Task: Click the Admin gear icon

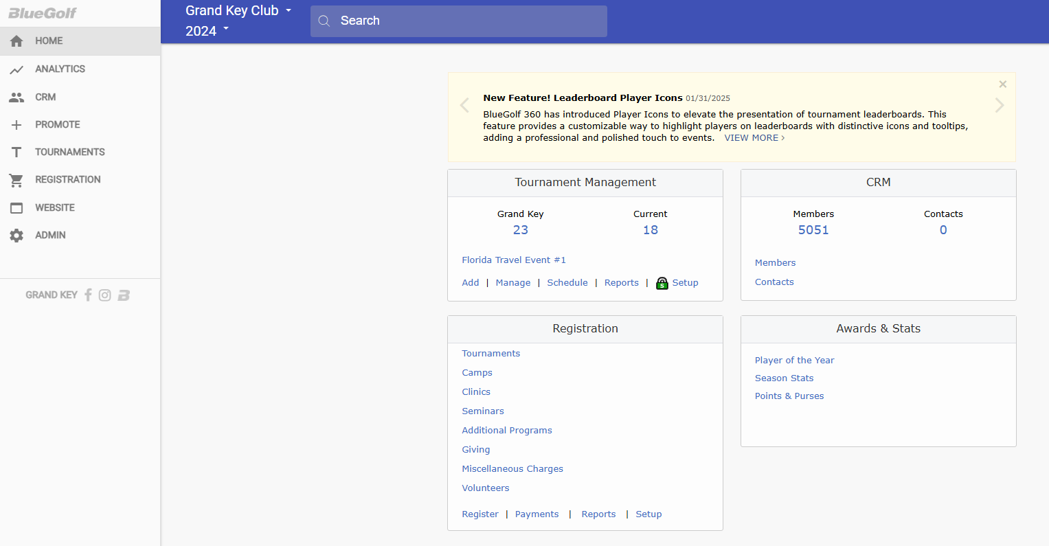Action: pyautogui.click(x=16, y=236)
